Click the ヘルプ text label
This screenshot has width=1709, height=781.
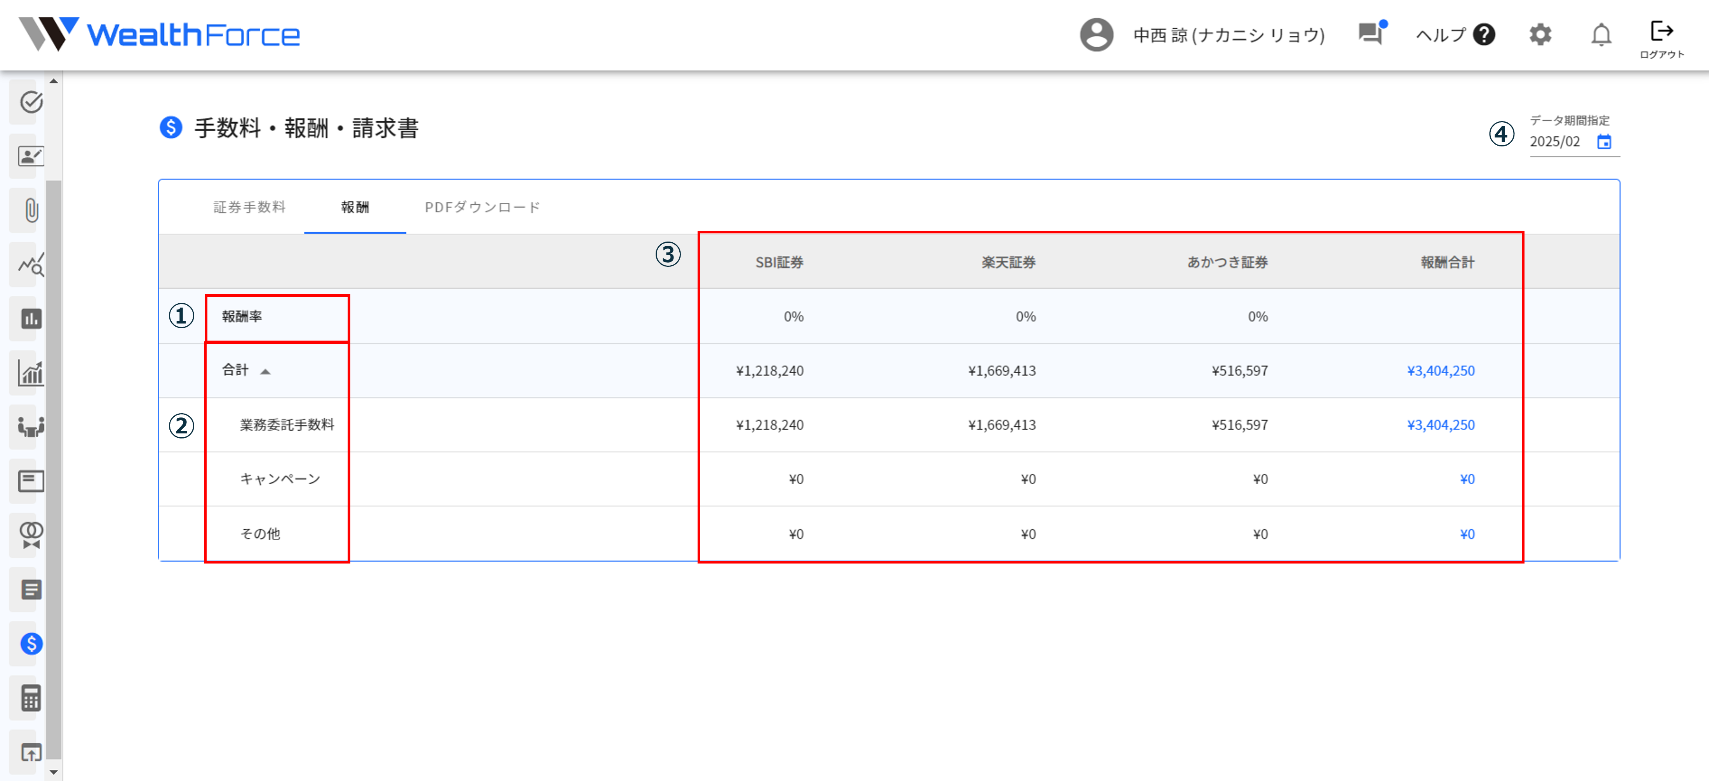click(x=1440, y=35)
